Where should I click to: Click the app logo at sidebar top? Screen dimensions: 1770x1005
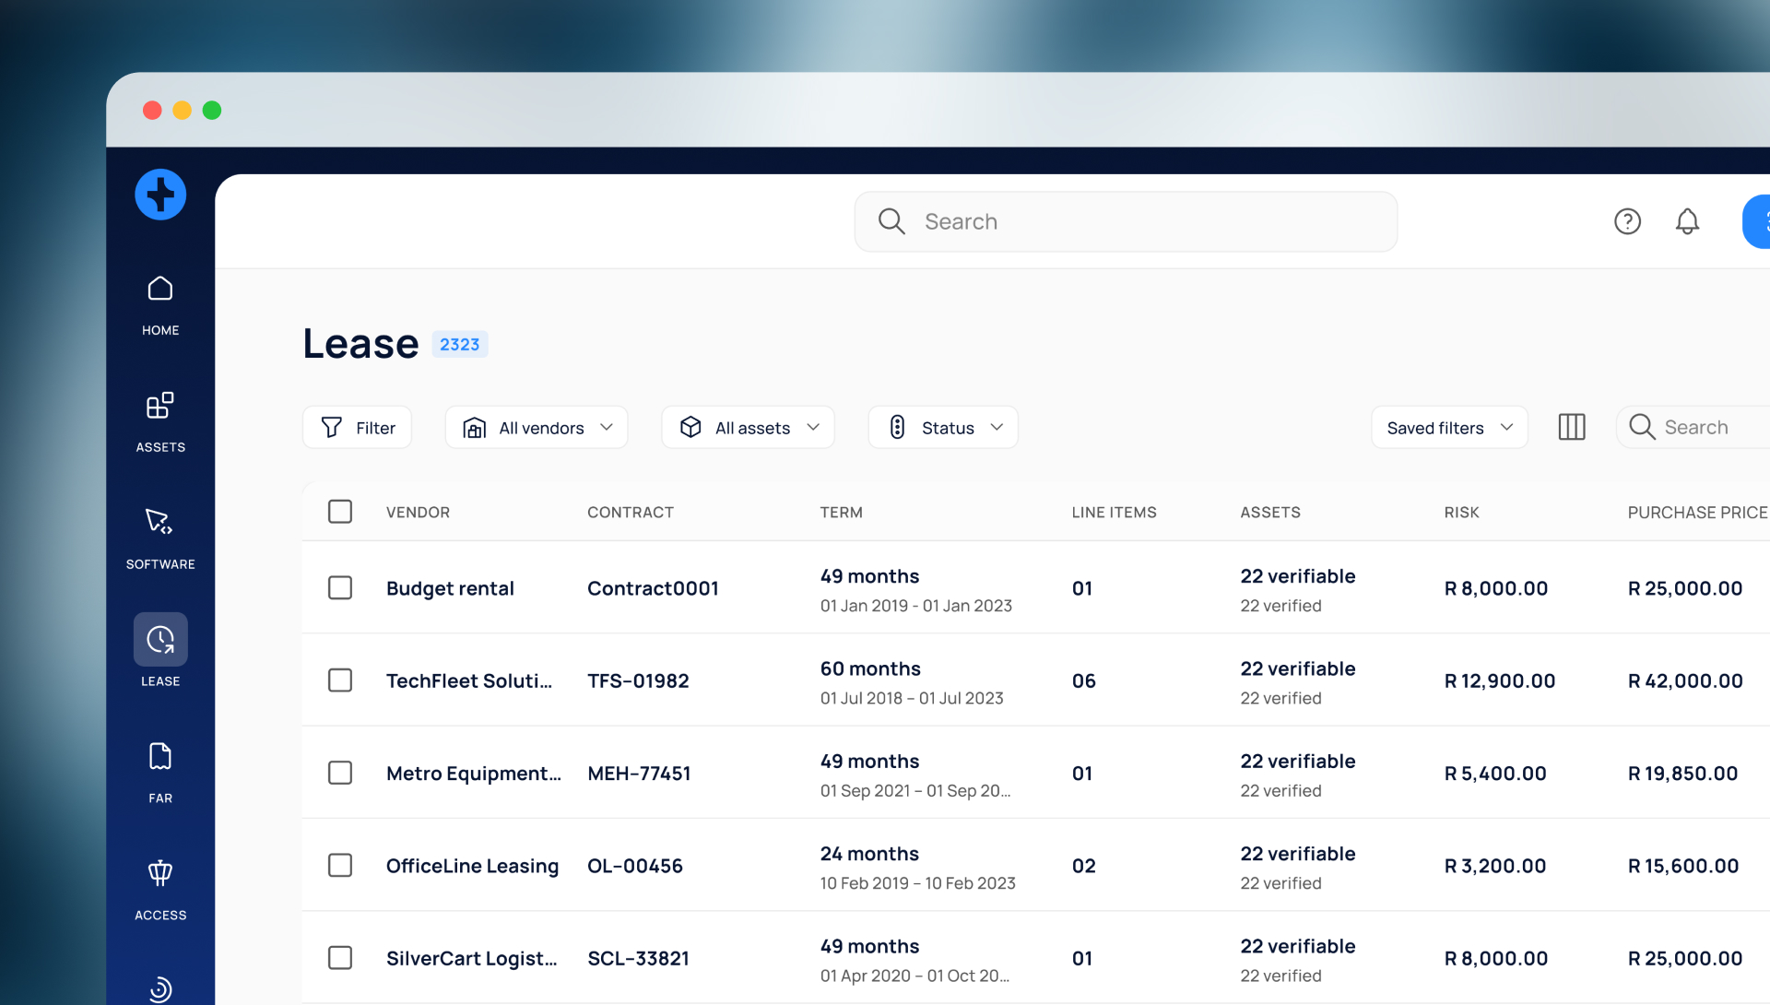point(160,195)
